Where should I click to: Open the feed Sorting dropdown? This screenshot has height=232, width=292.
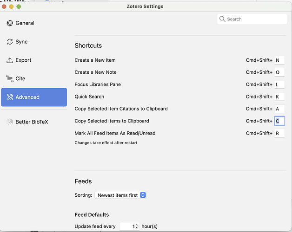pos(120,195)
